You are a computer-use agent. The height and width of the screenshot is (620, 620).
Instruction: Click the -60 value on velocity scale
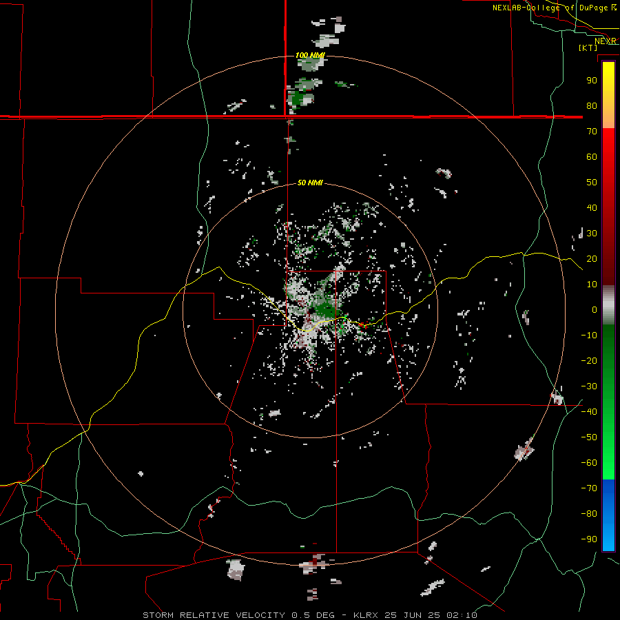[589, 463]
